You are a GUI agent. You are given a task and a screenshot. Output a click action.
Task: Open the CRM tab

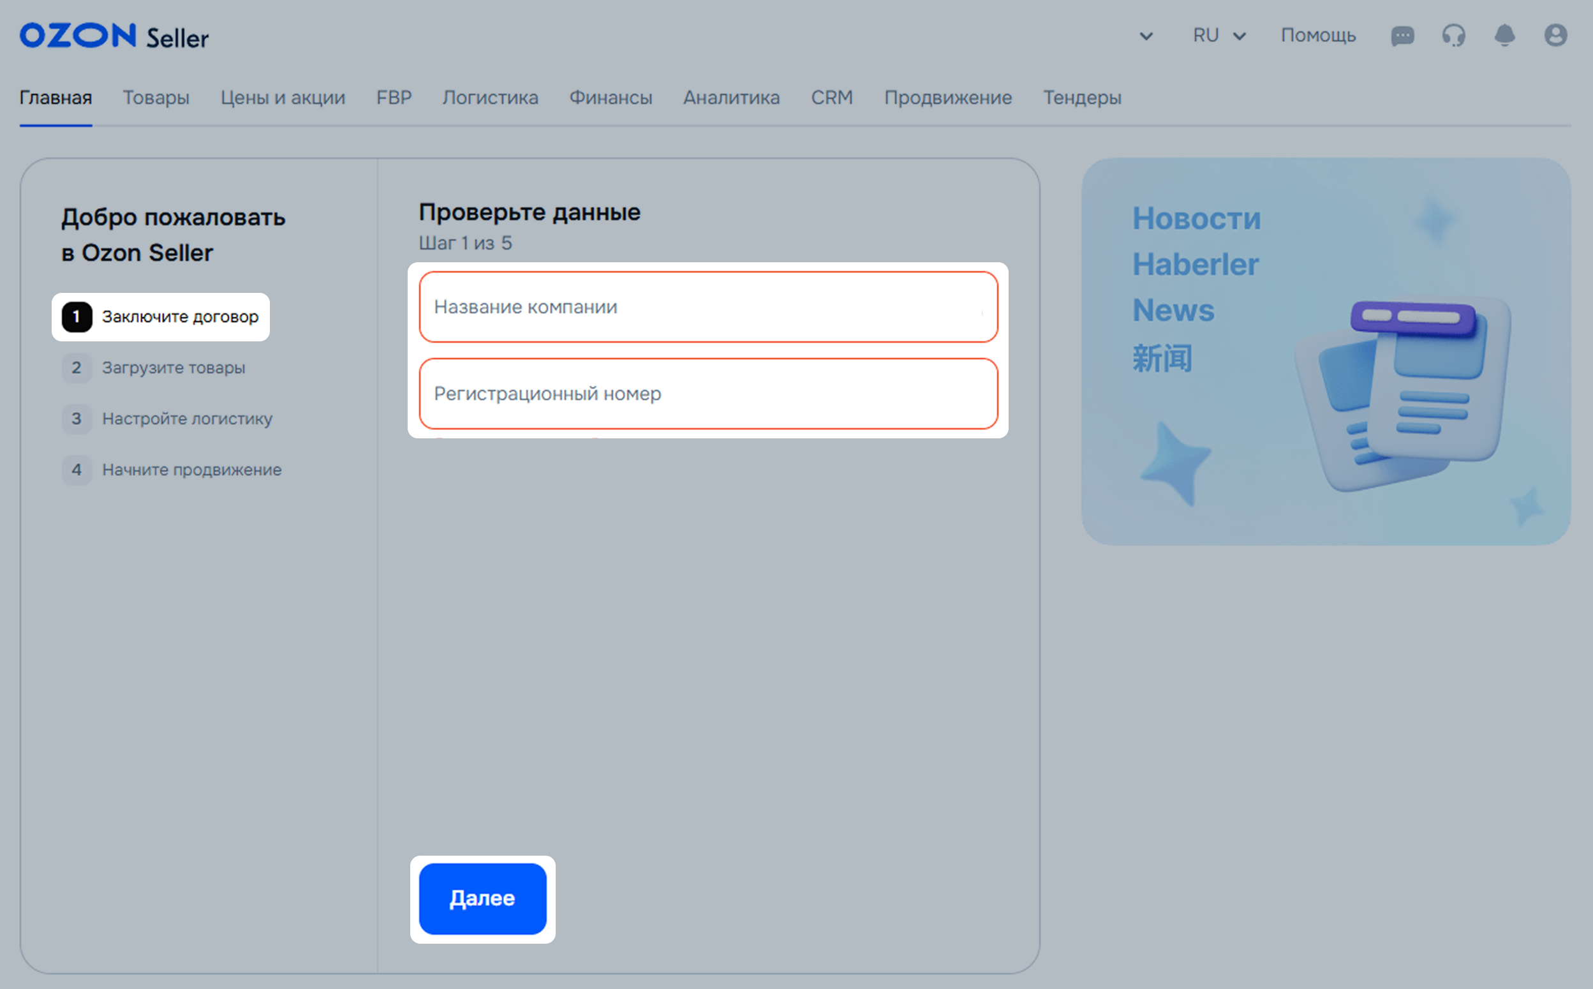[x=832, y=98]
